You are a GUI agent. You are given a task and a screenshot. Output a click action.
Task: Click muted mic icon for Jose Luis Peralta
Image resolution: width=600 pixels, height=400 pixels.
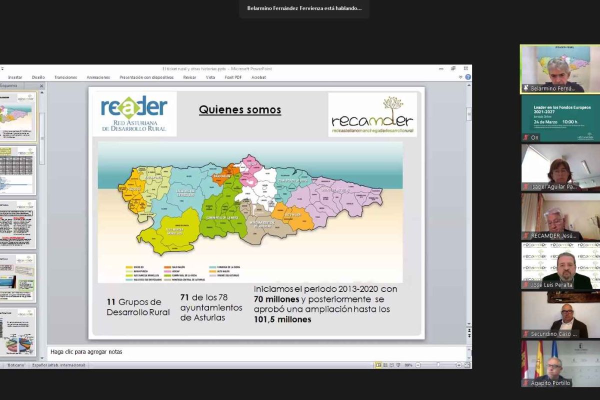coord(525,284)
